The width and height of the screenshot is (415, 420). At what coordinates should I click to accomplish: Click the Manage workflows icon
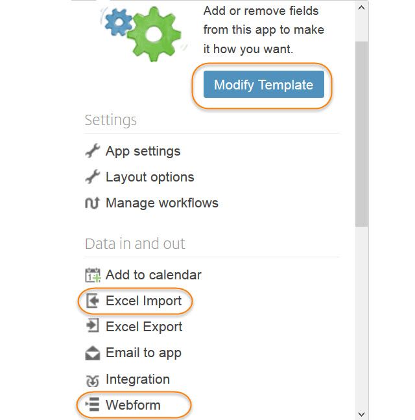coord(93,203)
